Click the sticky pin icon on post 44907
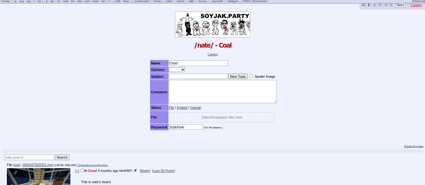425x185 pixels. pos(135,171)
